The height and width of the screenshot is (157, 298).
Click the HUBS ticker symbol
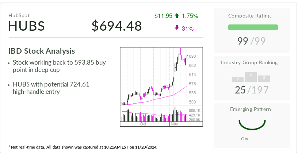(26, 26)
